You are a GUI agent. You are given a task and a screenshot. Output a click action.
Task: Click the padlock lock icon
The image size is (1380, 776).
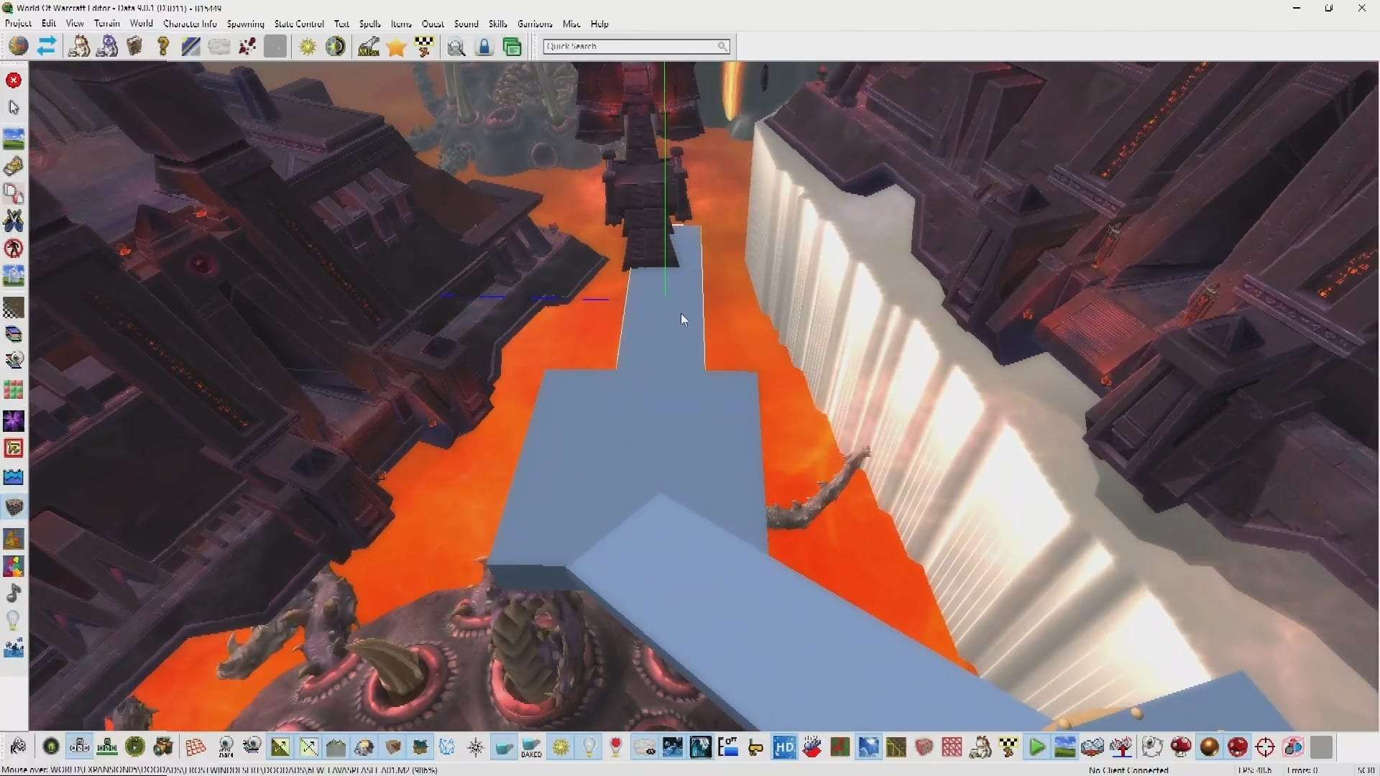pyautogui.click(x=484, y=47)
